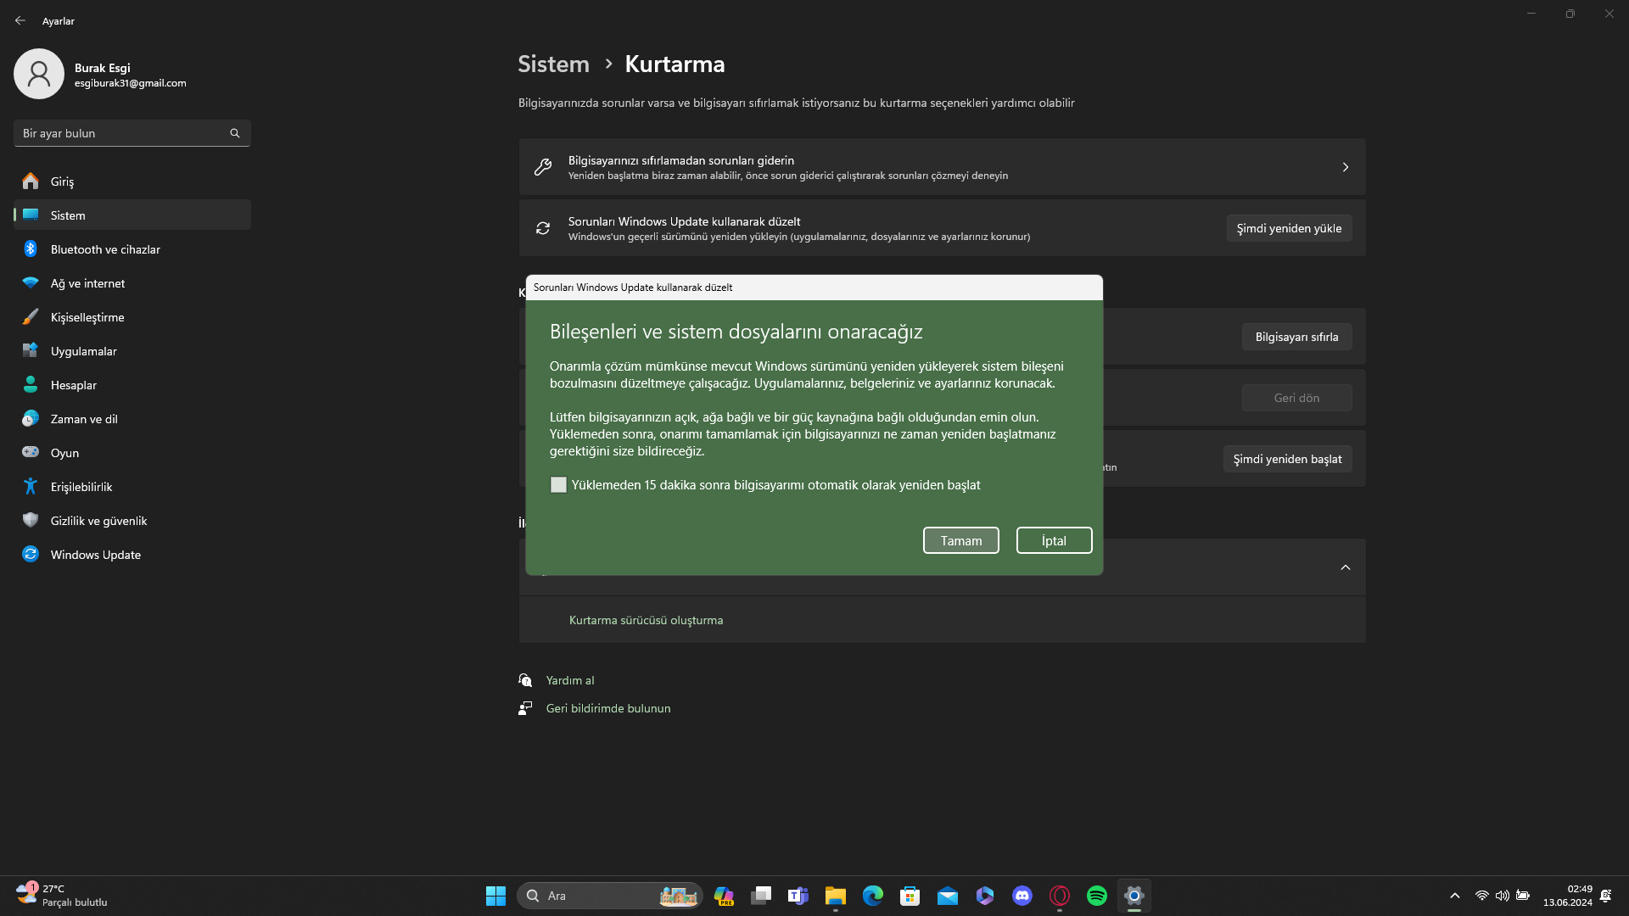The image size is (1629, 916).
Task: Open Kişiselleştirme from the sidebar
Action: tap(87, 317)
